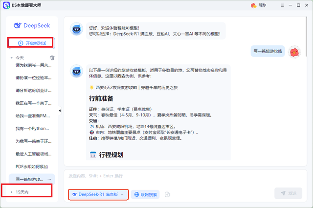Toggle 联网搜索 web search
The image size is (313, 208).
pyautogui.click(x=145, y=194)
